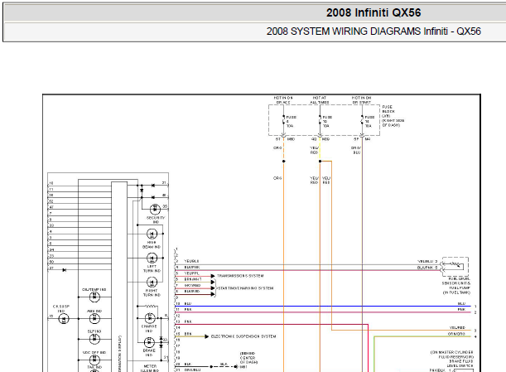Click the 'HOT IN ON OR ACC' label
The height and width of the screenshot is (372, 506).
pos(283,99)
